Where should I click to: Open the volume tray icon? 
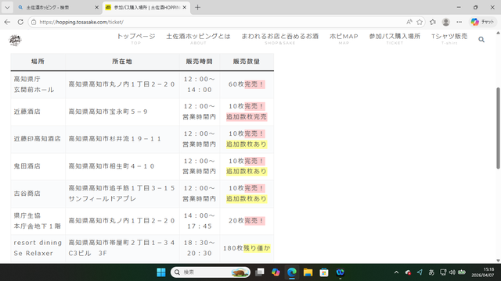pyautogui.click(x=452, y=272)
